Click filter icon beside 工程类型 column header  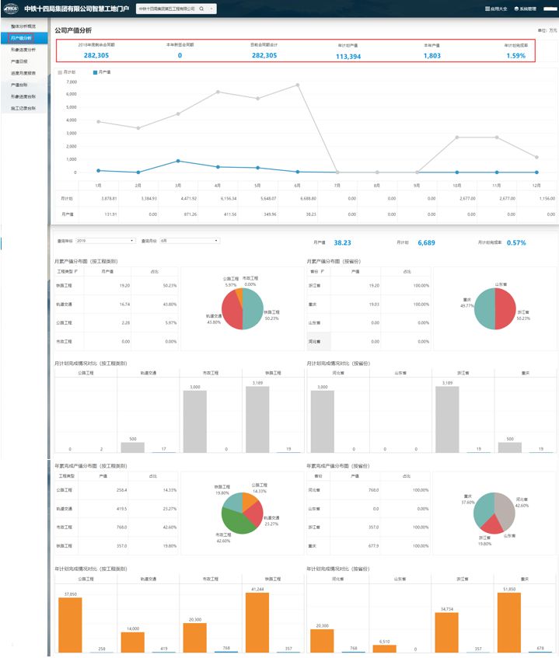pyautogui.click(x=76, y=272)
